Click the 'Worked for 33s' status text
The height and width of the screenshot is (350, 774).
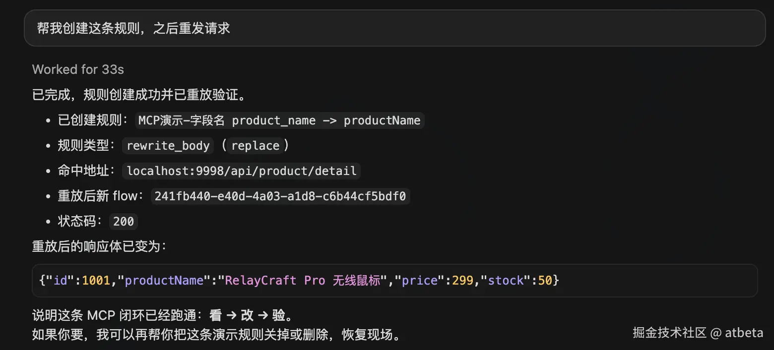click(78, 69)
